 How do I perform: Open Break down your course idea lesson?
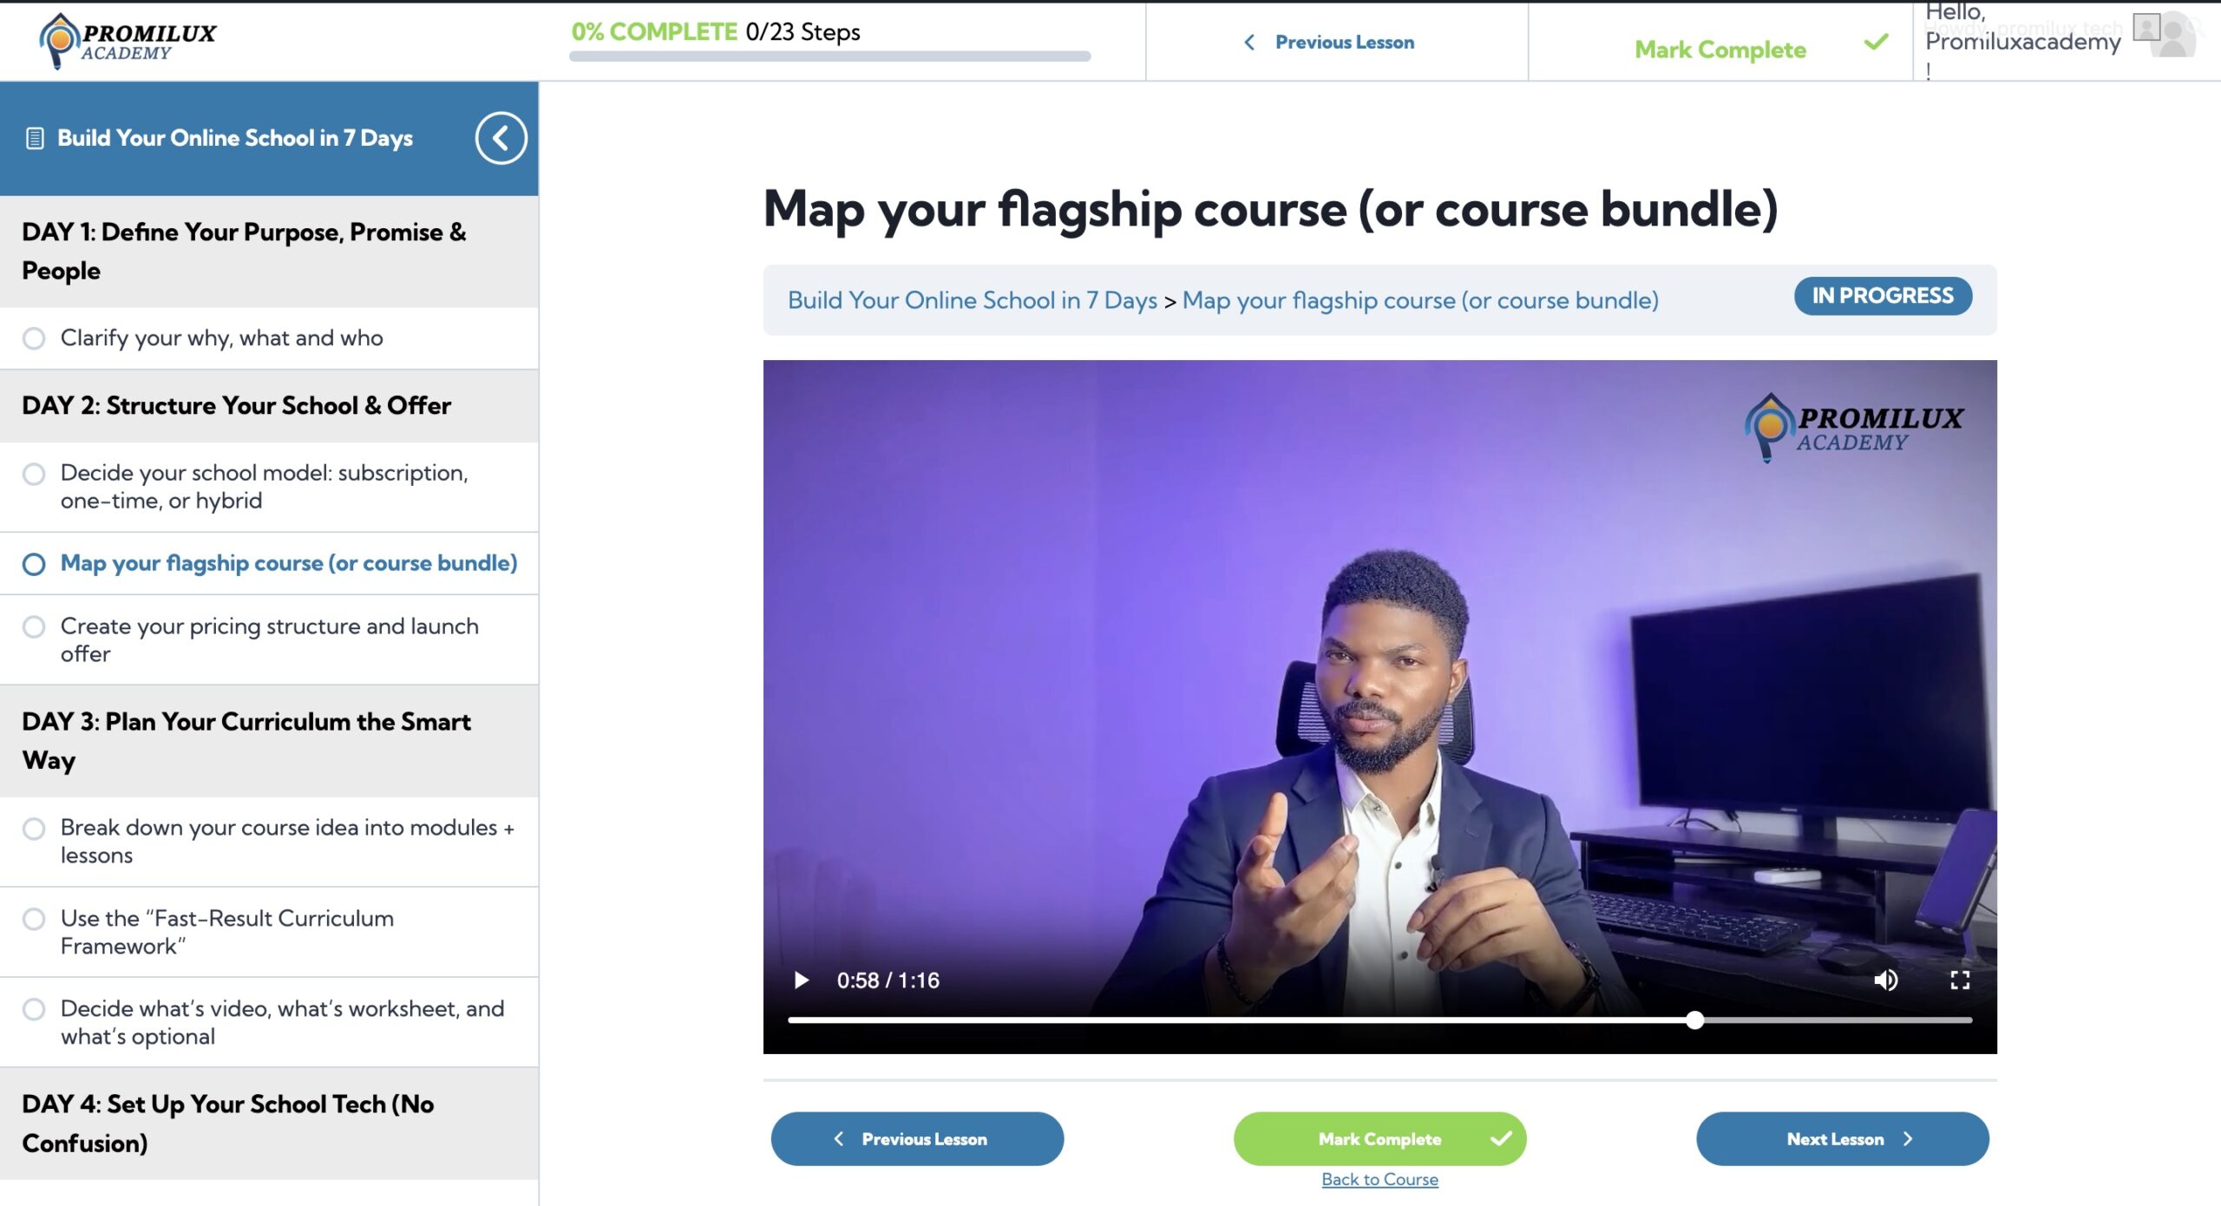click(287, 841)
